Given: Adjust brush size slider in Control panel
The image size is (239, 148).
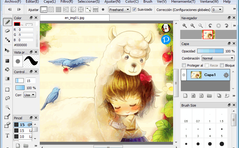Looking at the screenshot, I should [x=20, y=81].
